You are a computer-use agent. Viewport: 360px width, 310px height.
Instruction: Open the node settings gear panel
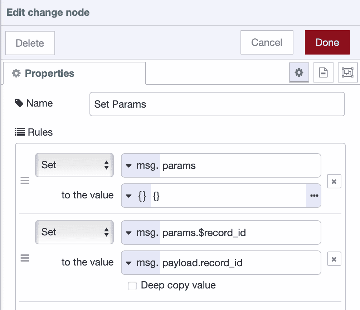[x=299, y=72]
